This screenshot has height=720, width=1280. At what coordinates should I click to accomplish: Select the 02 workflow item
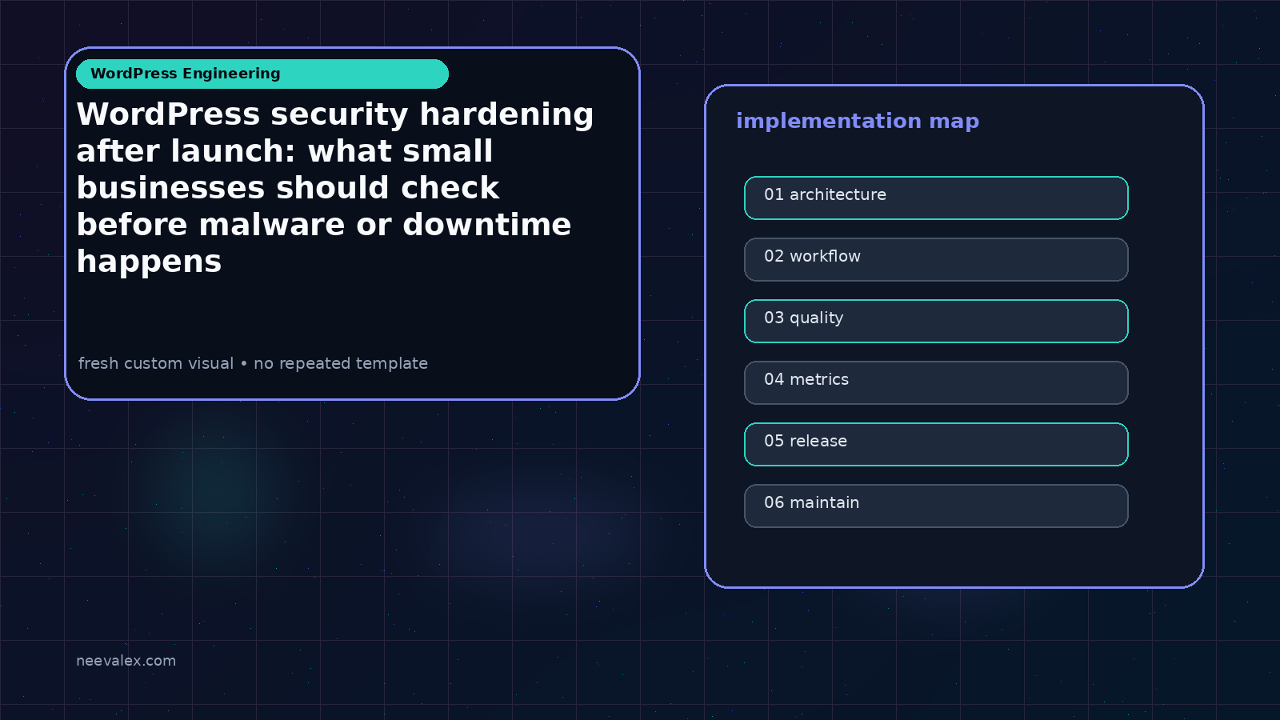pos(936,259)
